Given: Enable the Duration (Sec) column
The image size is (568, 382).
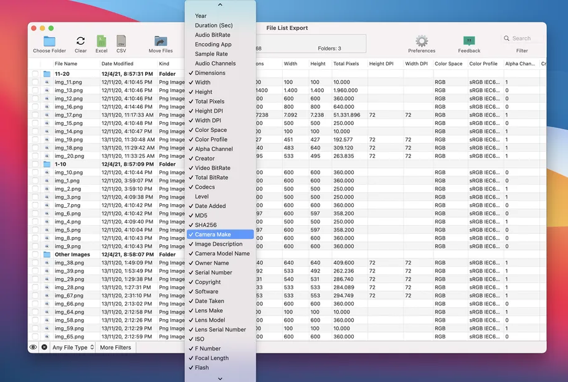Looking at the screenshot, I should (x=220, y=26).
